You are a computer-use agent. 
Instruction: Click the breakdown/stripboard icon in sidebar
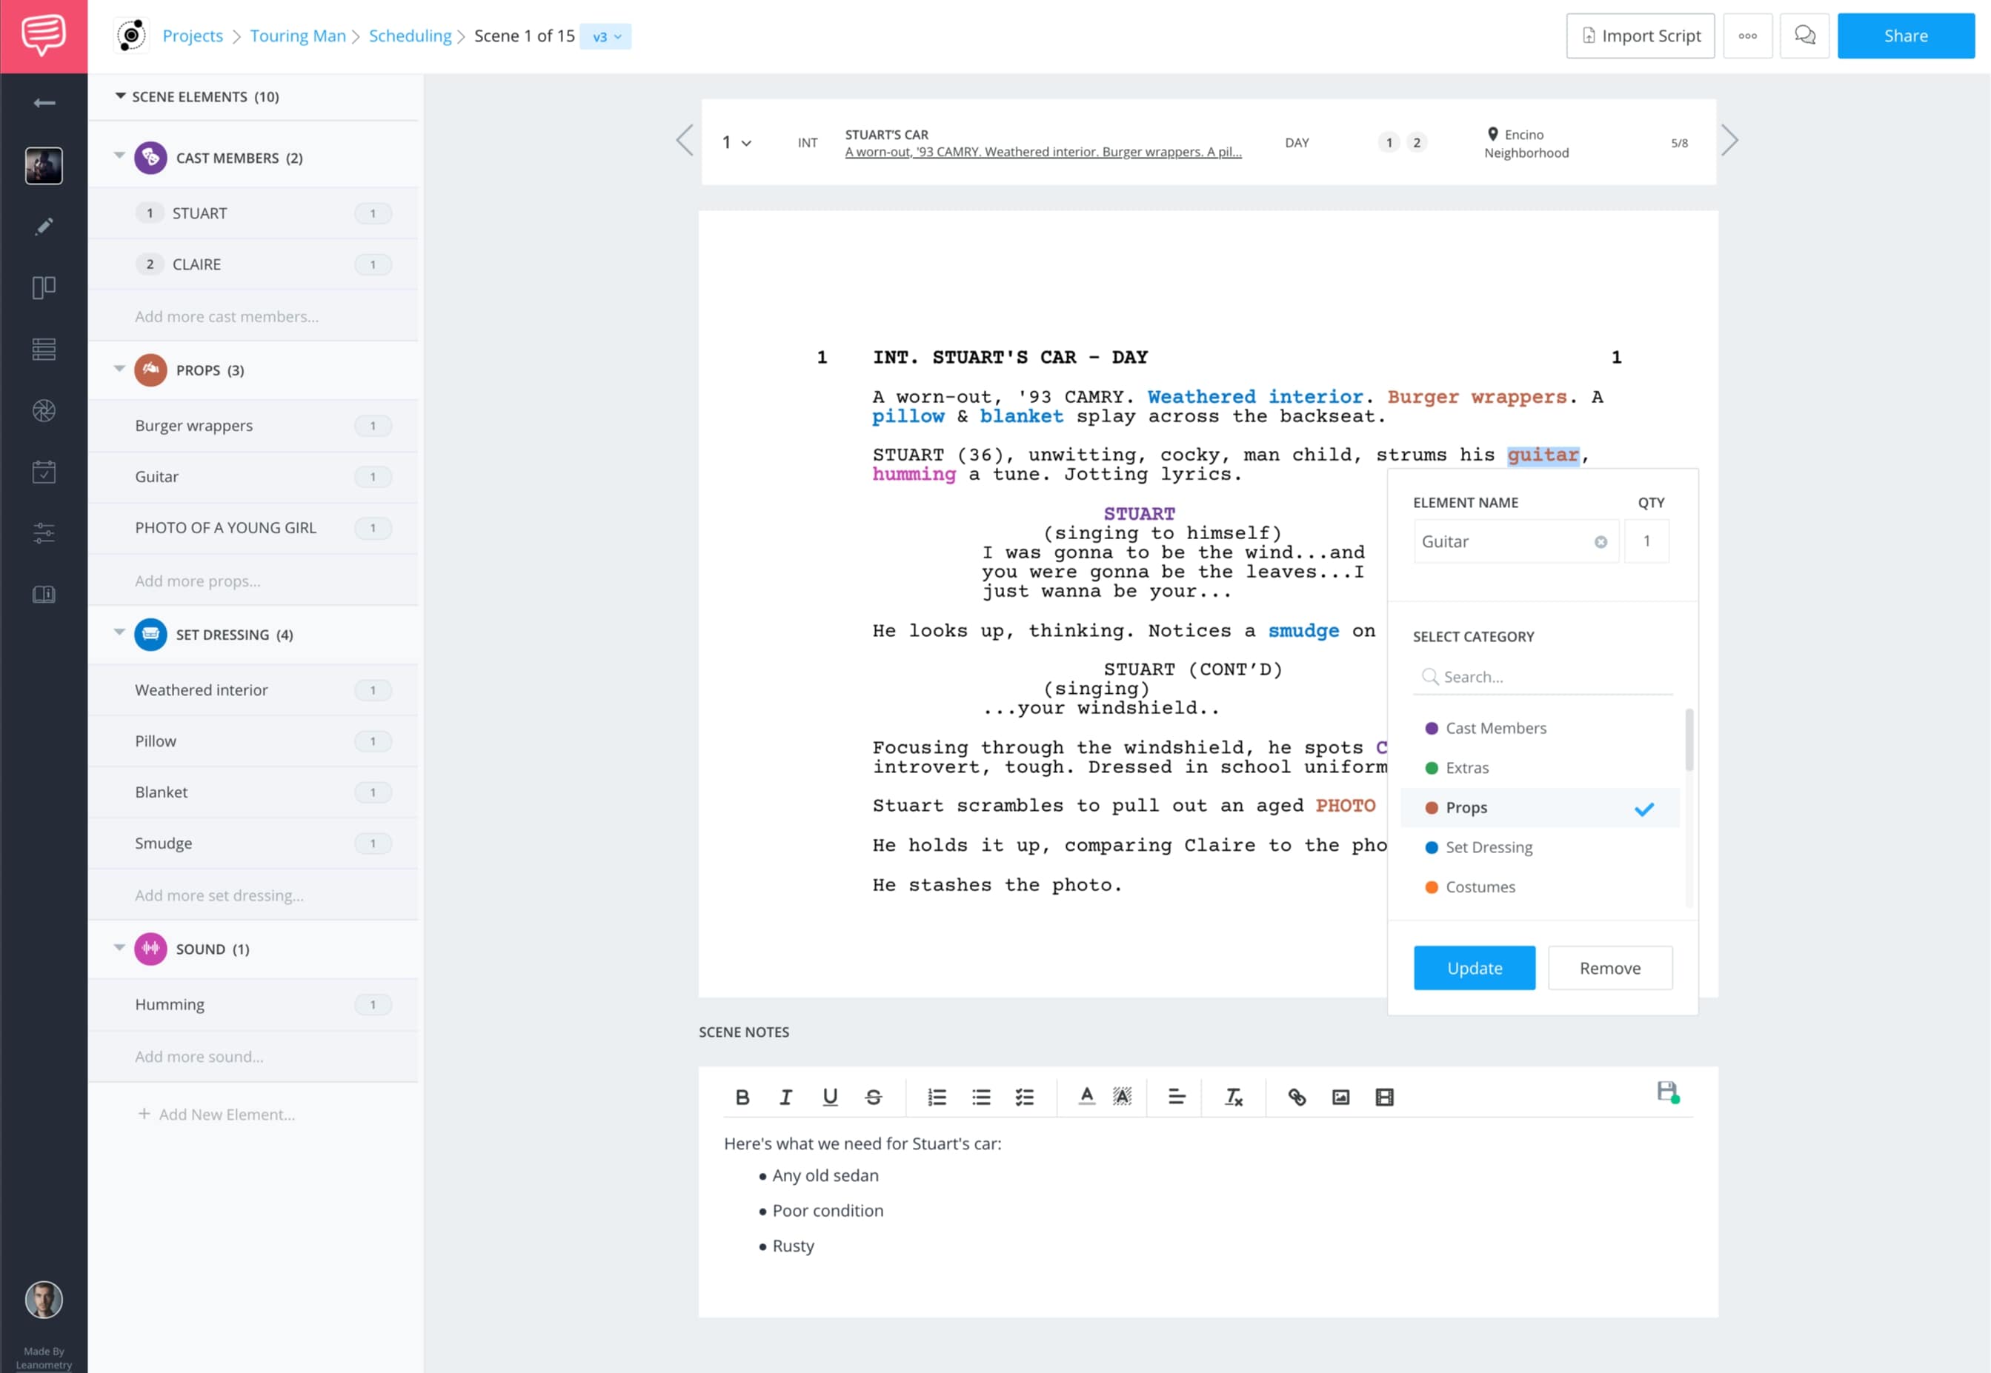42,350
